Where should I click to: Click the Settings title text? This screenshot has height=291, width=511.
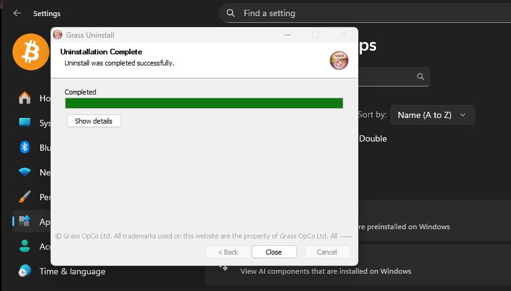click(47, 14)
